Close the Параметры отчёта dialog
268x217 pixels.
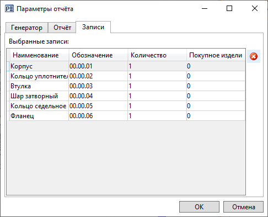click(255, 8)
